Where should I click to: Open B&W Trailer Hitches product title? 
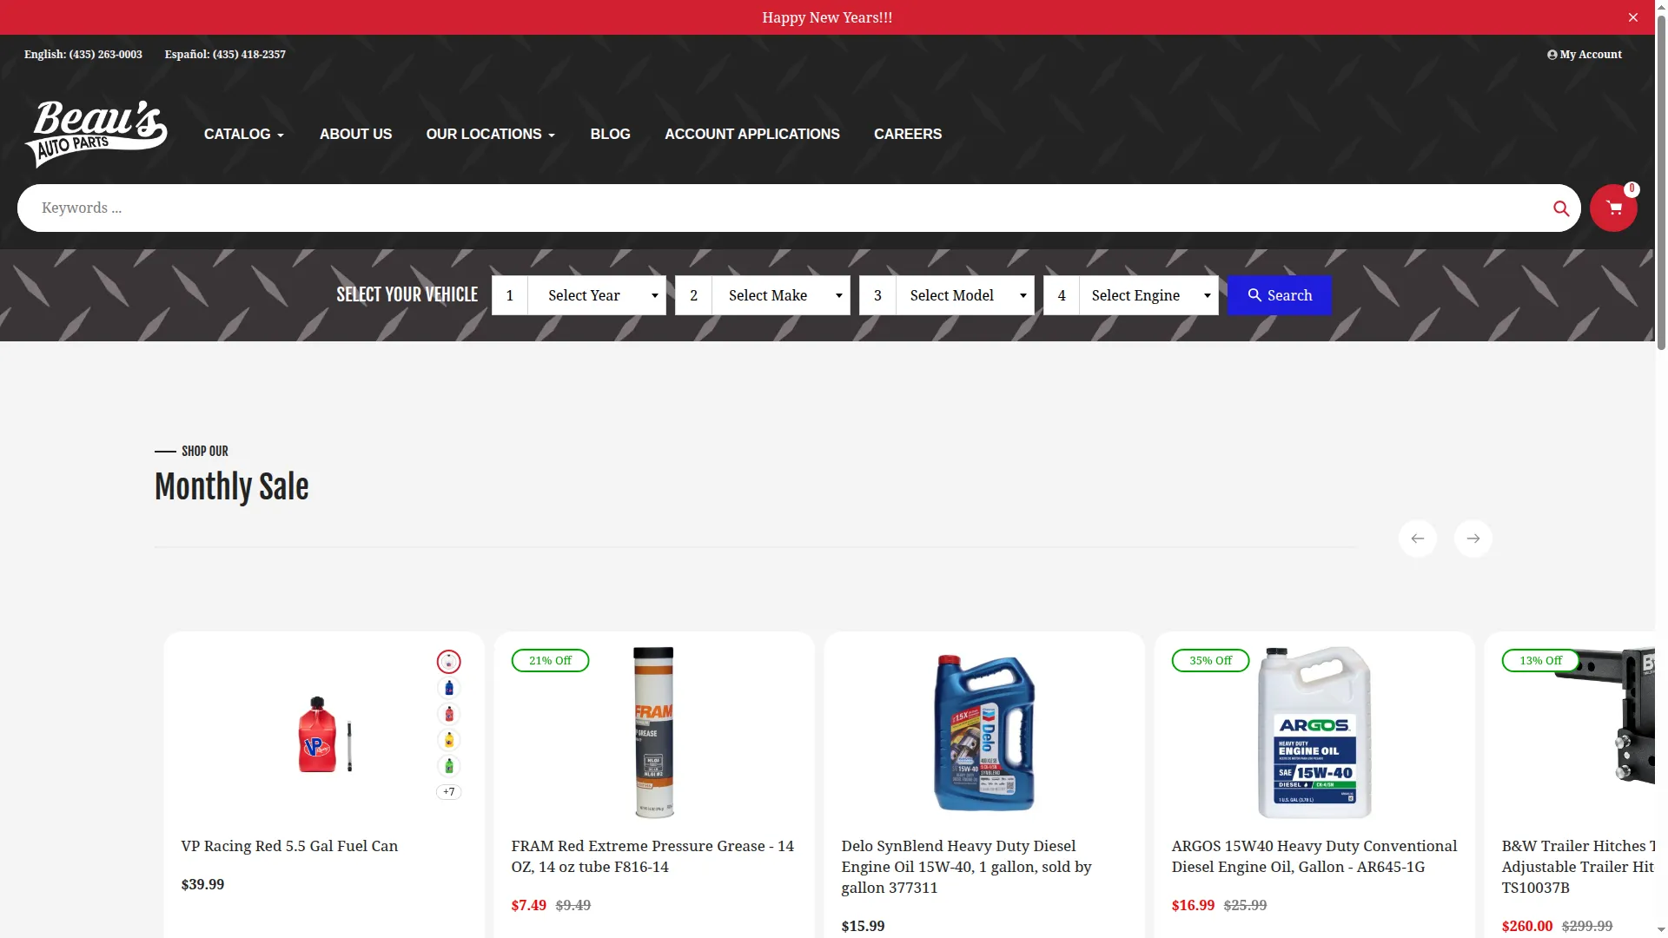[1578, 867]
